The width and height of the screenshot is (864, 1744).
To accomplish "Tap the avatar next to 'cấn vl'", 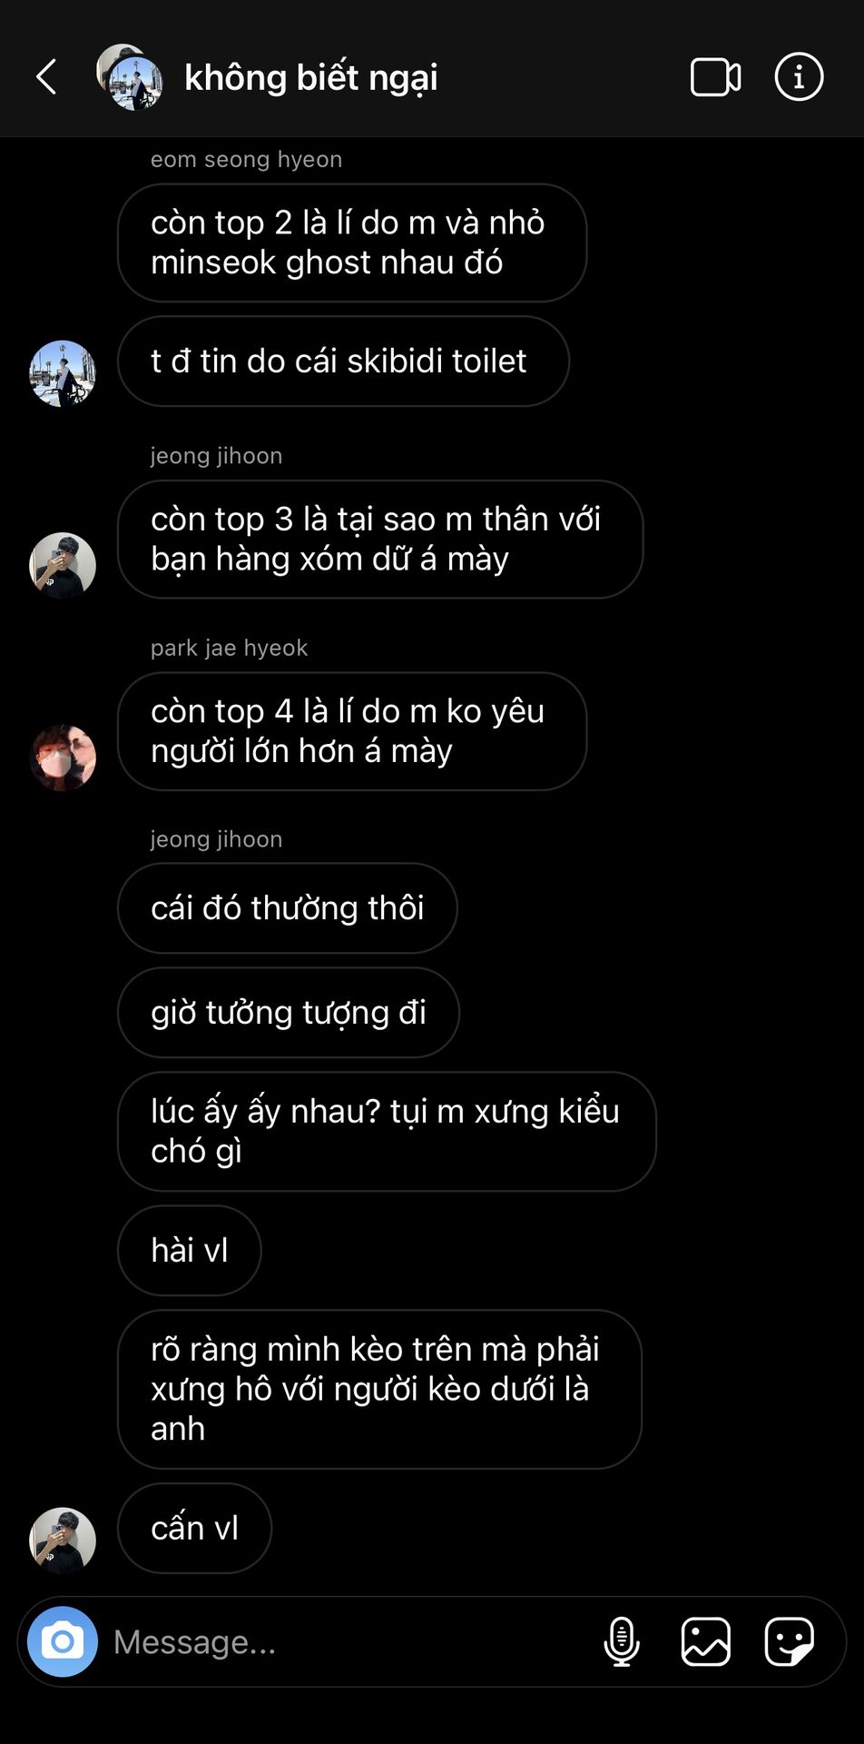I will coord(63,1541).
